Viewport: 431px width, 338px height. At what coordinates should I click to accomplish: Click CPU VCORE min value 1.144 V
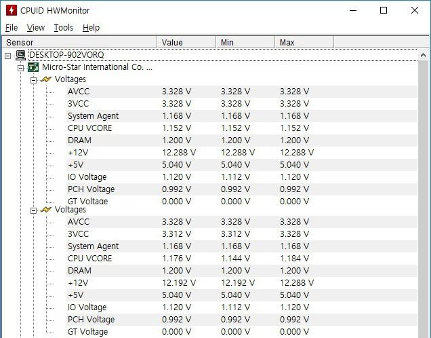[236, 259]
